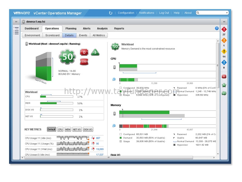Select the Default key metrics filter
This screenshot has width=242, height=182.
[51, 130]
